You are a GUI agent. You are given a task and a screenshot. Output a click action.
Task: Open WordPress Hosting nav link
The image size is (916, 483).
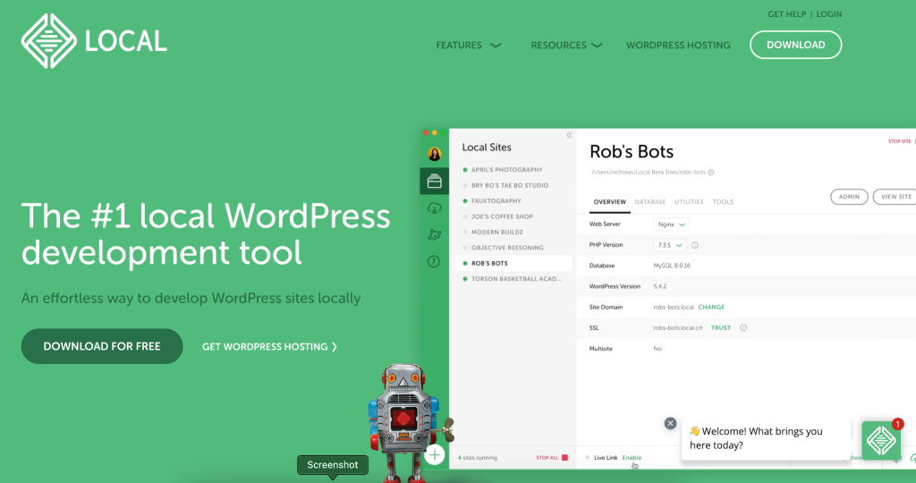coord(678,45)
